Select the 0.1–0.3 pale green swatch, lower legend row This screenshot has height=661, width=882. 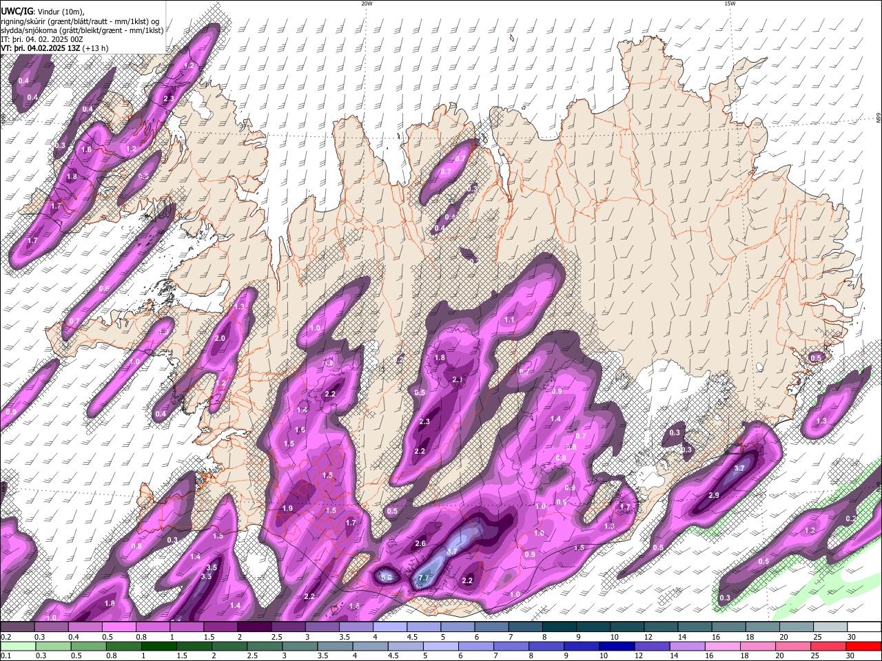coord(18,646)
